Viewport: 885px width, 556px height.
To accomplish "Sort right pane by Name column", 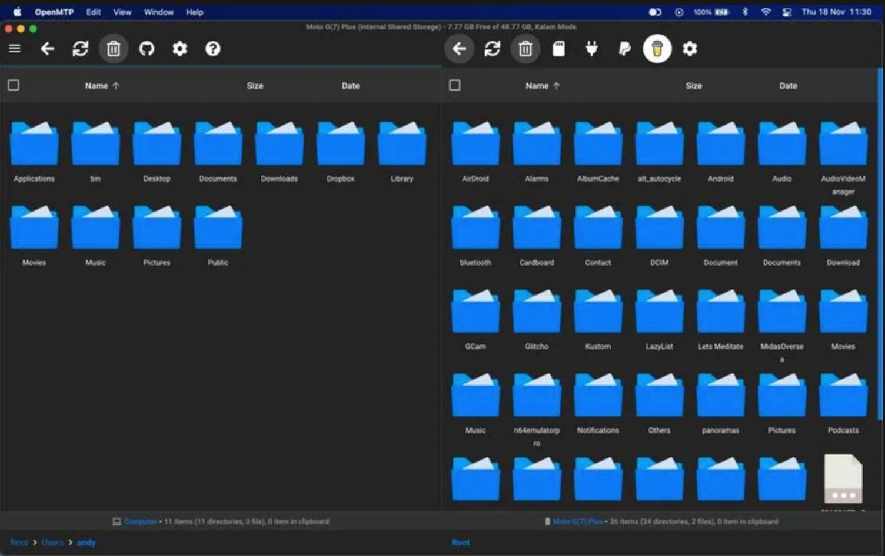I will (x=537, y=86).
